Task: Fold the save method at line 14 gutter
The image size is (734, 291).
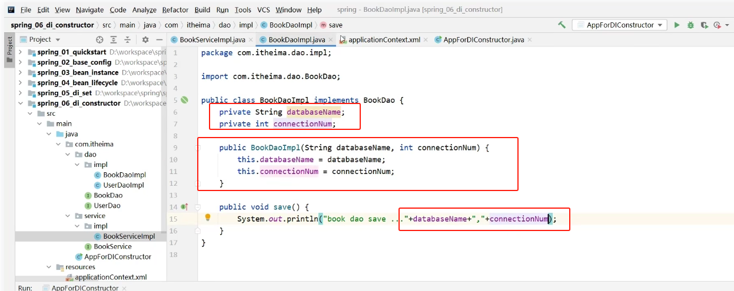Action: (198, 207)
